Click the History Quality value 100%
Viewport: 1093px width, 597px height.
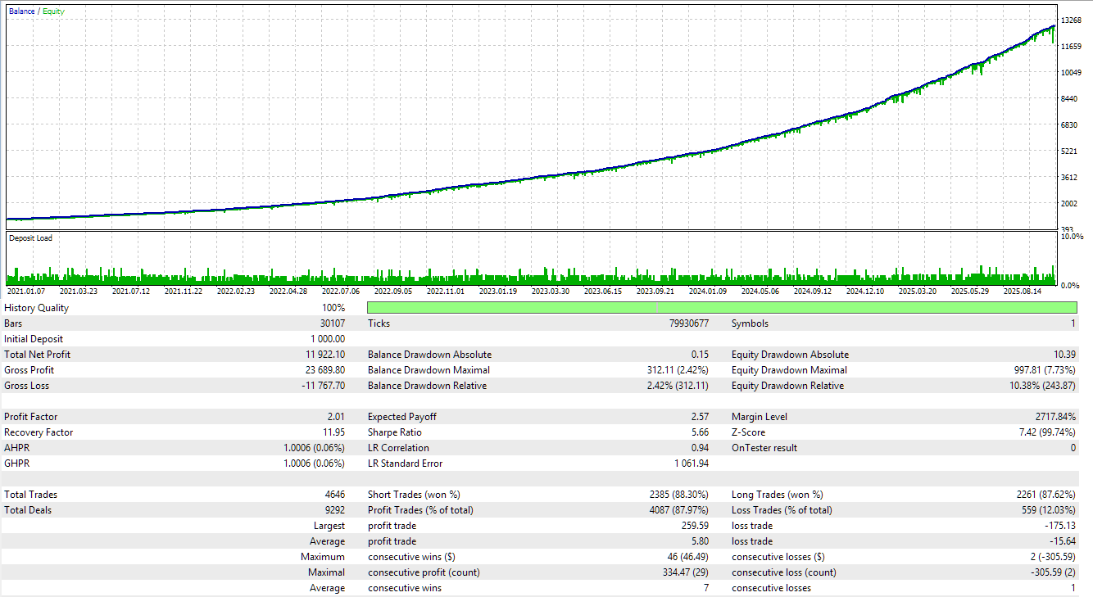coord(333,308)
